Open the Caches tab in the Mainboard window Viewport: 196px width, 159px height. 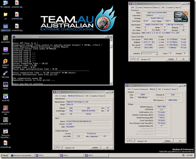pos(63,96)
